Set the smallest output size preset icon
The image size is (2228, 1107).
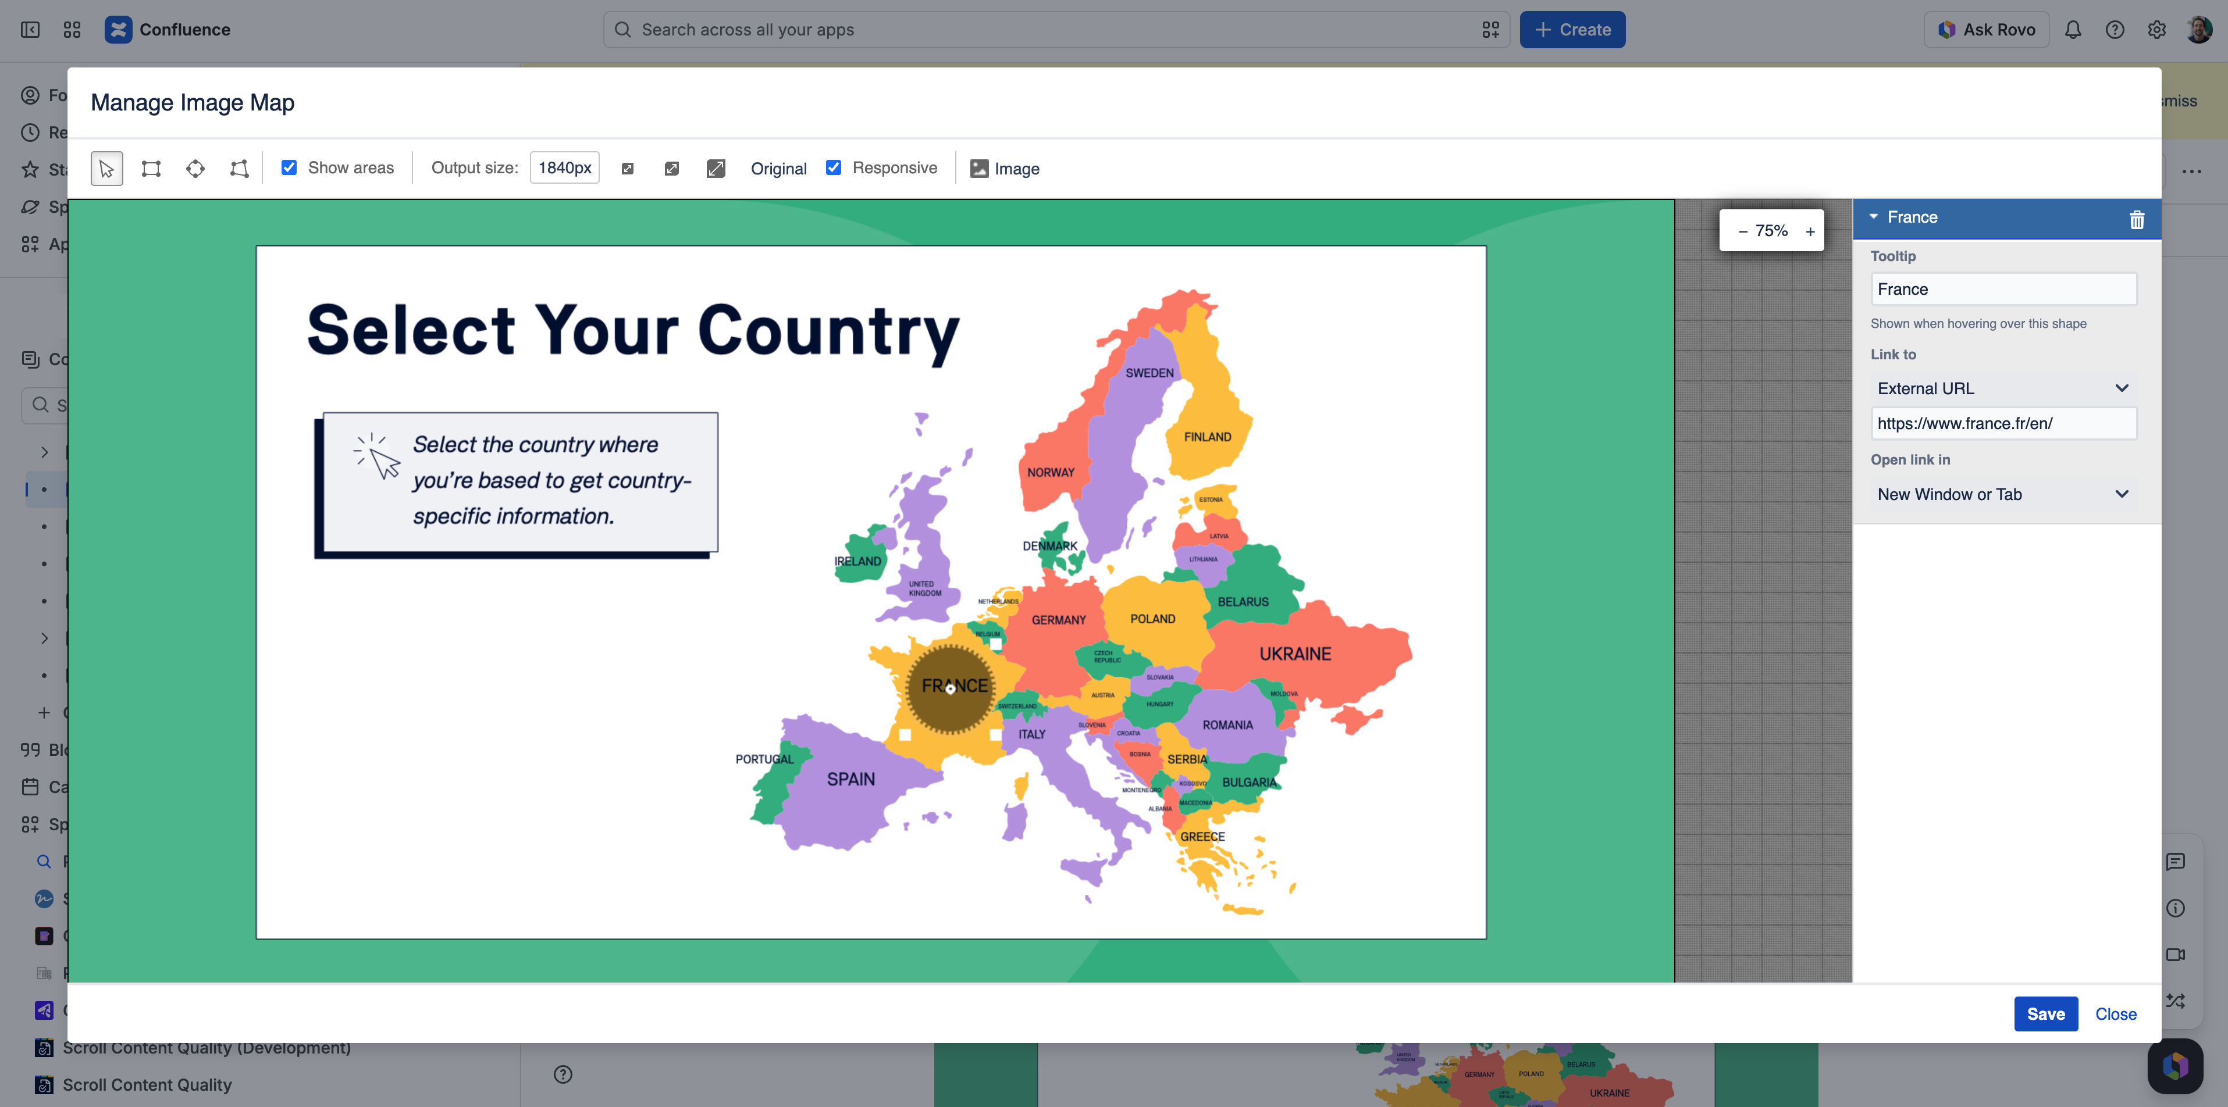point(628,169)
